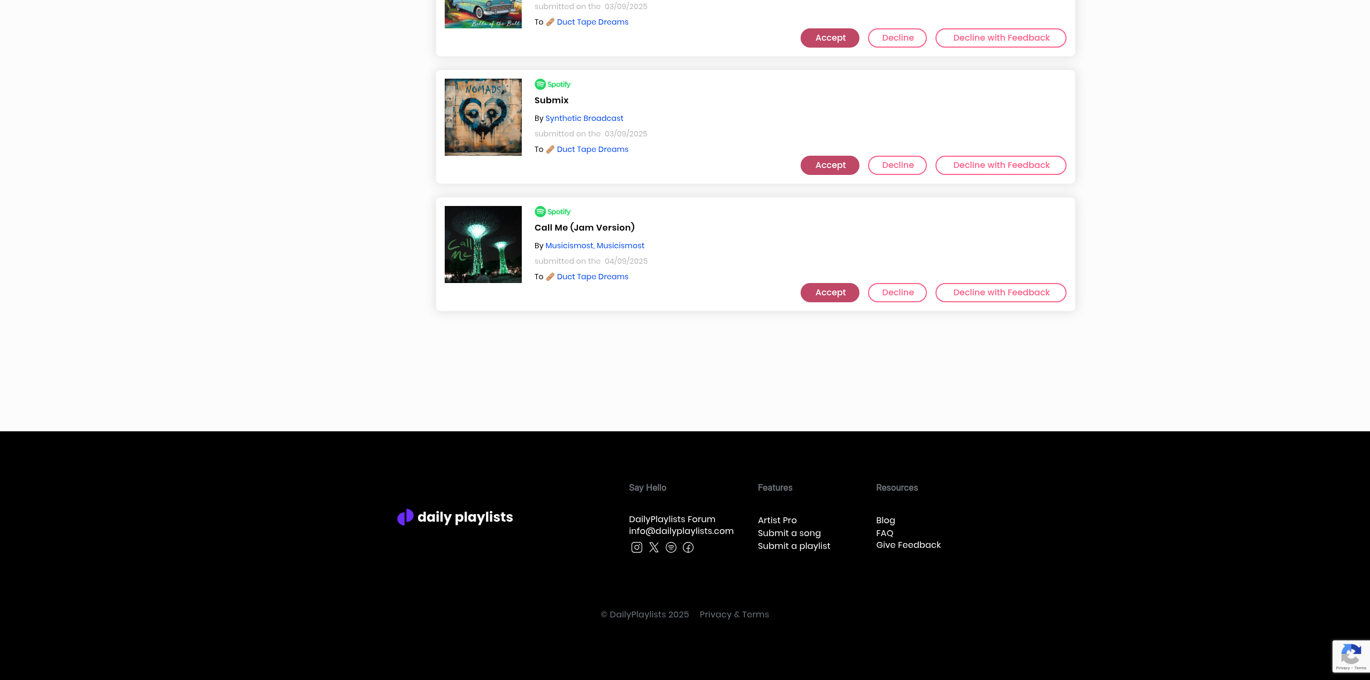
Task: Click the Spotify logo above Call Me
Action: tap(553, 212)
